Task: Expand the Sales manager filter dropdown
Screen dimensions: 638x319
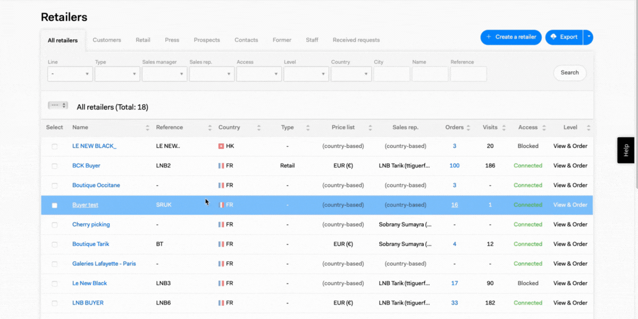Action: (165, 74)
